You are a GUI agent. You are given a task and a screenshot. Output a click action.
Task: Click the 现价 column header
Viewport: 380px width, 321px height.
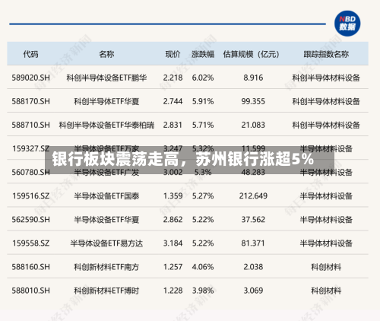[173, 54]
